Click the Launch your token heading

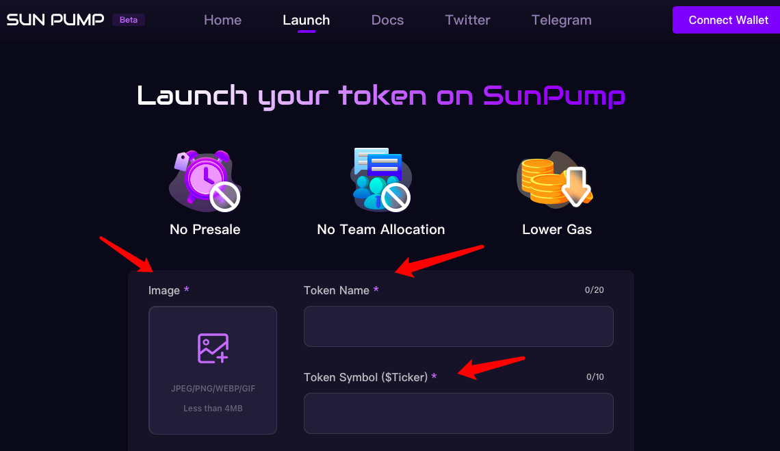click(381, 96)
